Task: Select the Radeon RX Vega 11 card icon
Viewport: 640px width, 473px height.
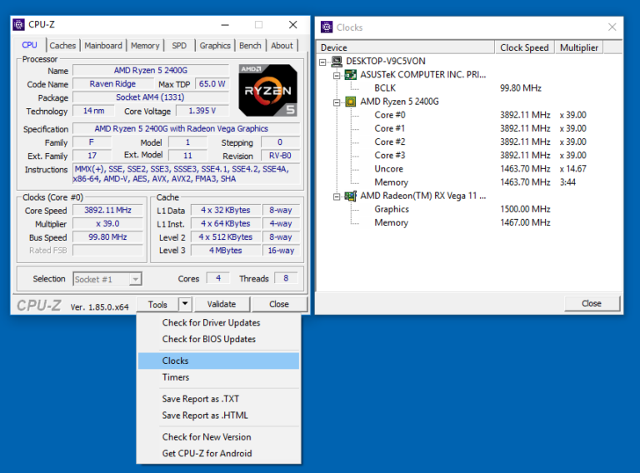Action: point(351,197)
